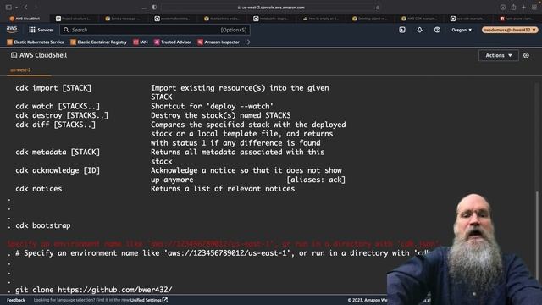Click the 'cdk bootstrap' command line
Viewport: 542px width, 305px height.
pyautogui.click(x=43, y=225)
